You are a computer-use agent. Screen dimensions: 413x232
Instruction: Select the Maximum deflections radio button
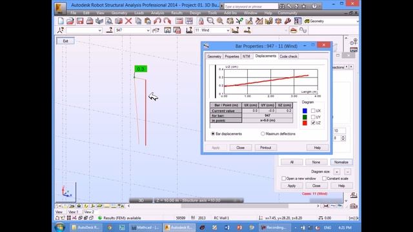tap(263, 133)
